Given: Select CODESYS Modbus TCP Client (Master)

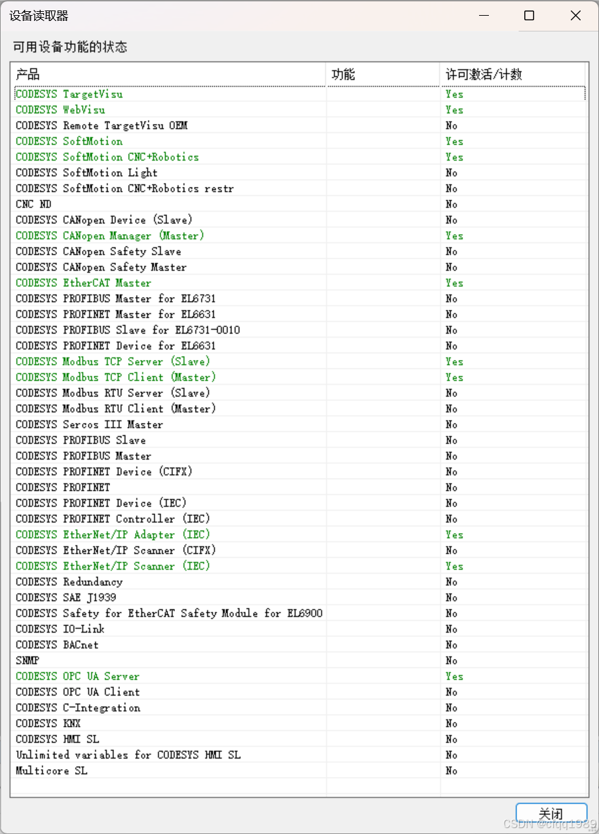Looking at the screenshot, I should tap(299, 377).
